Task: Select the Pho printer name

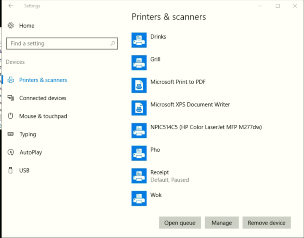Action: point(155,150)
